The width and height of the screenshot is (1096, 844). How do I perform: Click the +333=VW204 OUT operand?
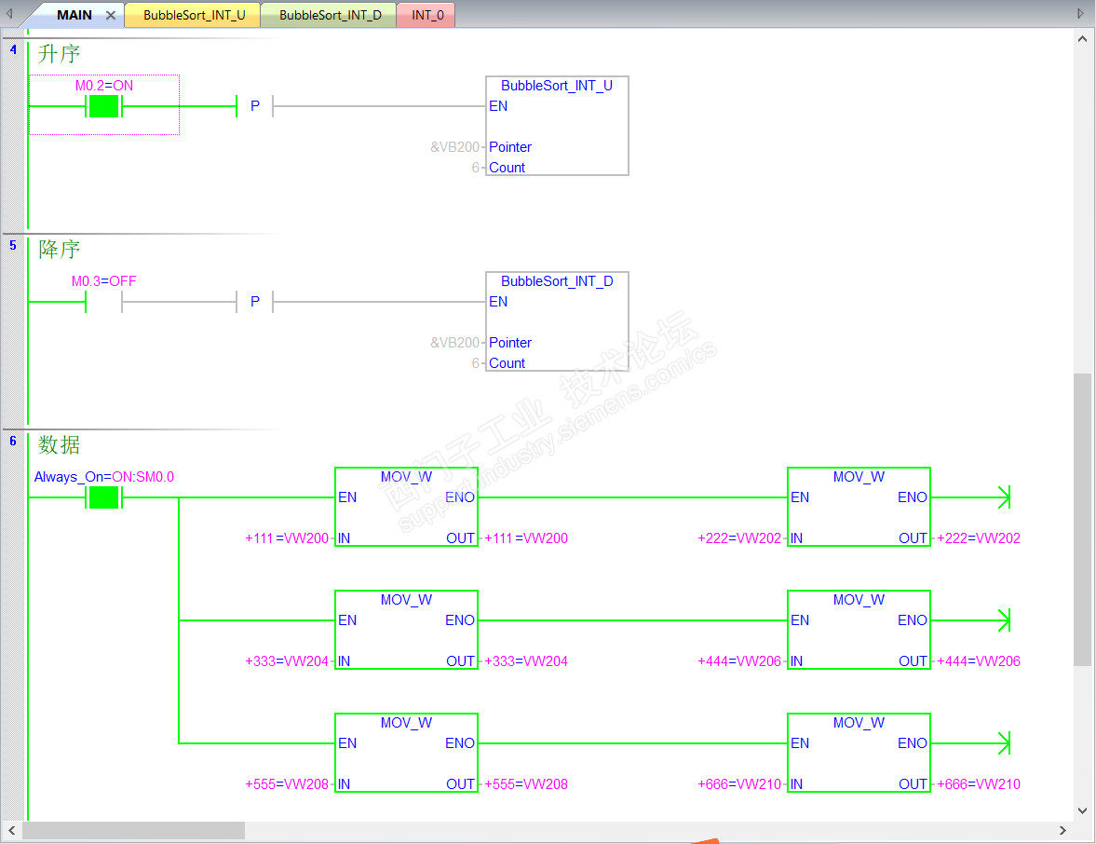(525, 661)
